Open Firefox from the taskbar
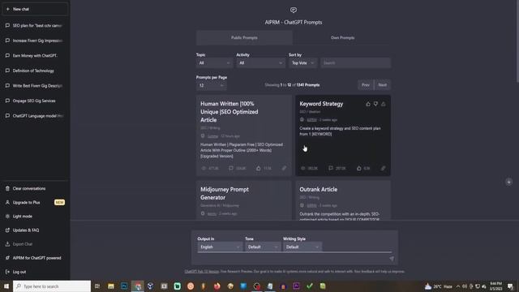This screenshot has height=292, width=519. [217, 286]
